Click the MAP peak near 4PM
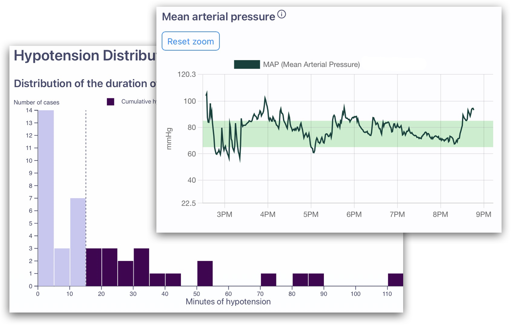 click(265, 97)
